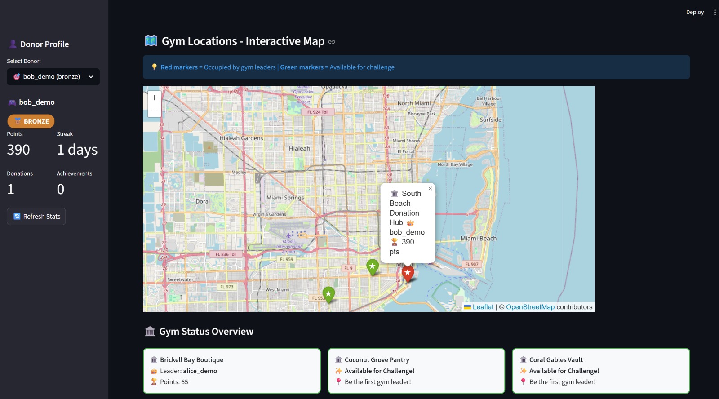The image size is (719, 399).
Task: Click the Streak value 1 days
Action: pos(77,150)
